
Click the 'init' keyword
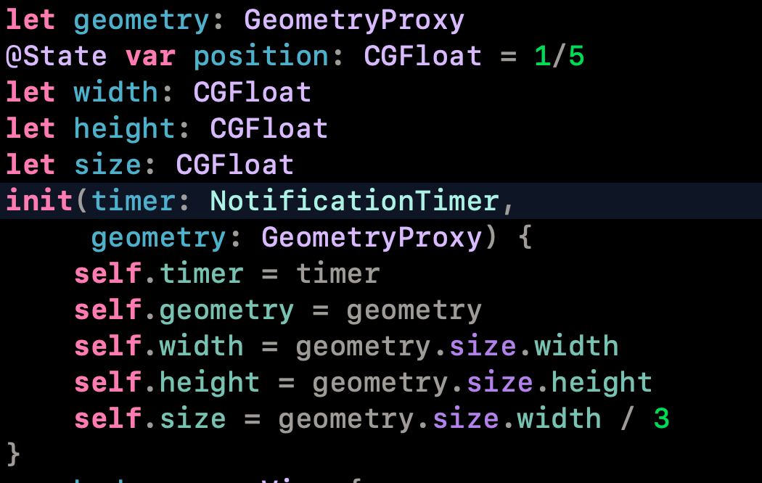[39, 201]
